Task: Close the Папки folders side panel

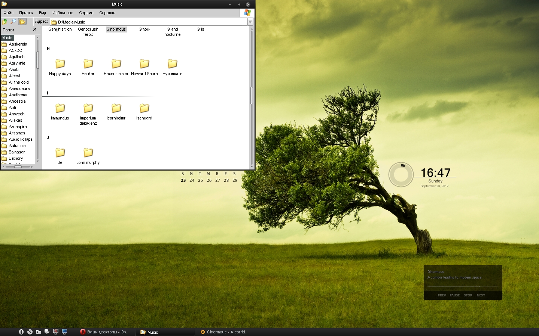Action: pyautogui.click(x=35, y=29)
